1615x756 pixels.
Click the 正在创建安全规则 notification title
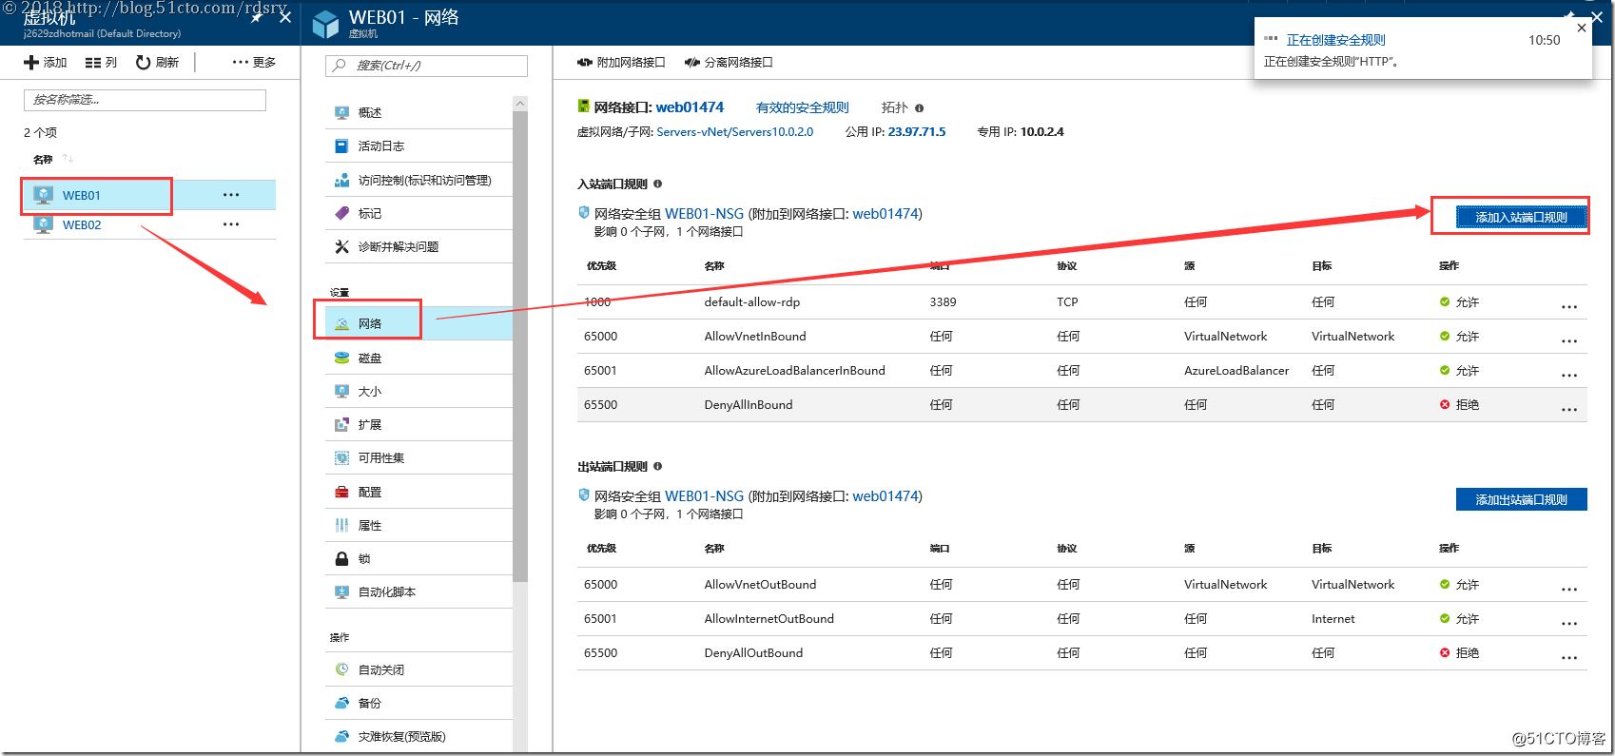pos(1335,40)
